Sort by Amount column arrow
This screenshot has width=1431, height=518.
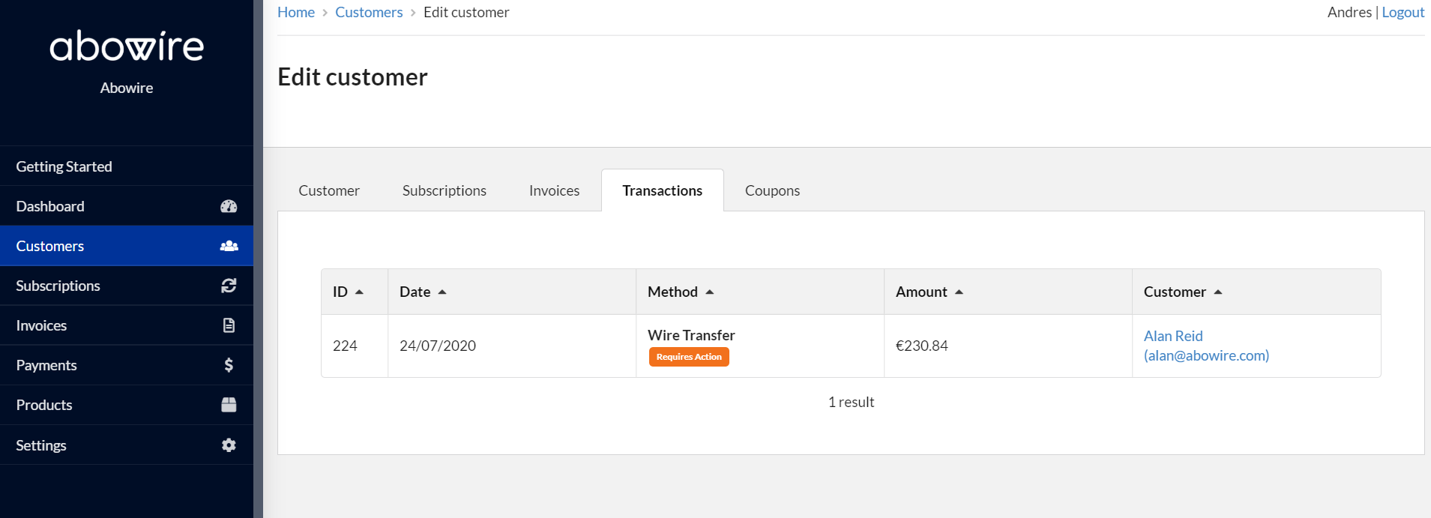[959, 292]
